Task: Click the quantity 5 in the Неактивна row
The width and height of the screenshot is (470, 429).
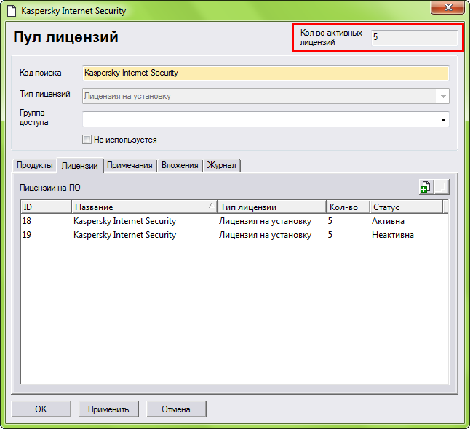Action: pyautogui.click(x=330, y=235)
